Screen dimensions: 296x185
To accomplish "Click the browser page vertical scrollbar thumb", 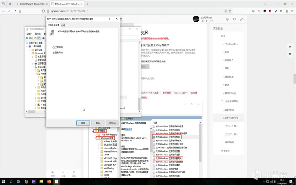I will coord(294,79).
